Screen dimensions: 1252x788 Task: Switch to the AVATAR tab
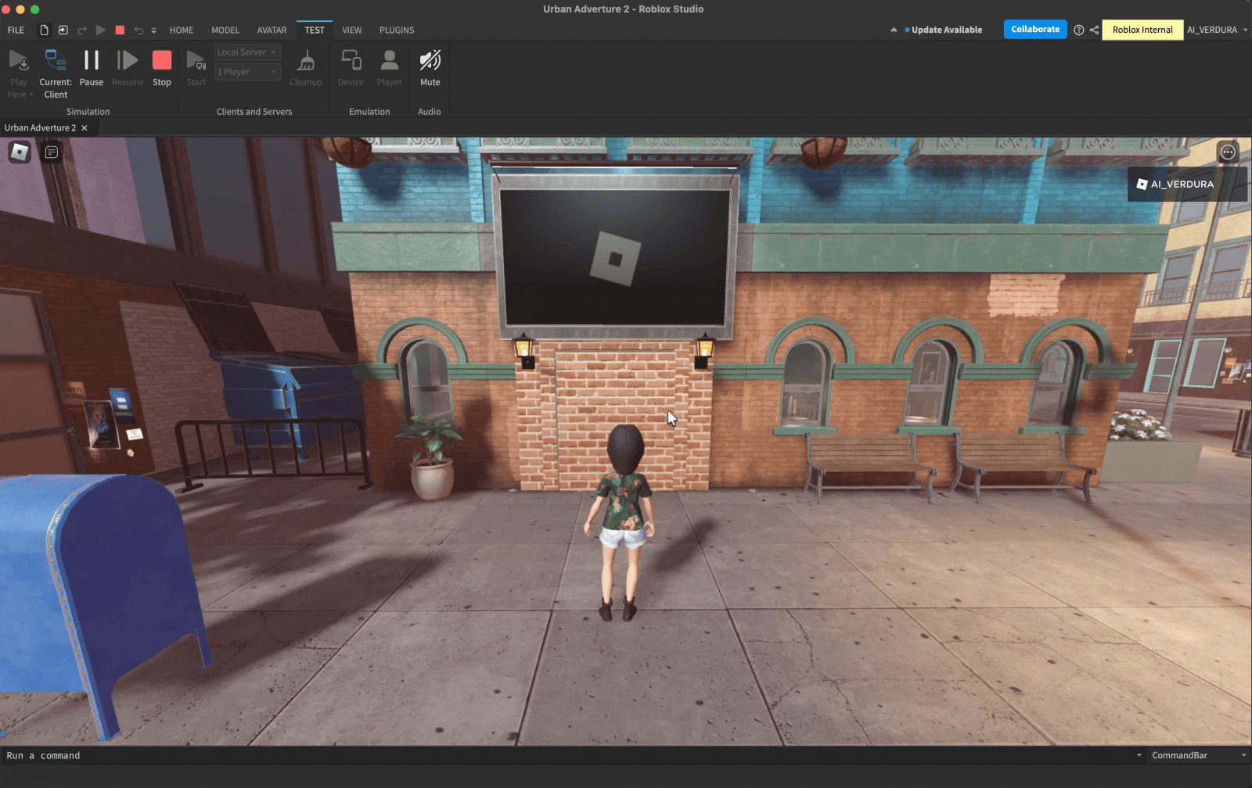(272, 30)
